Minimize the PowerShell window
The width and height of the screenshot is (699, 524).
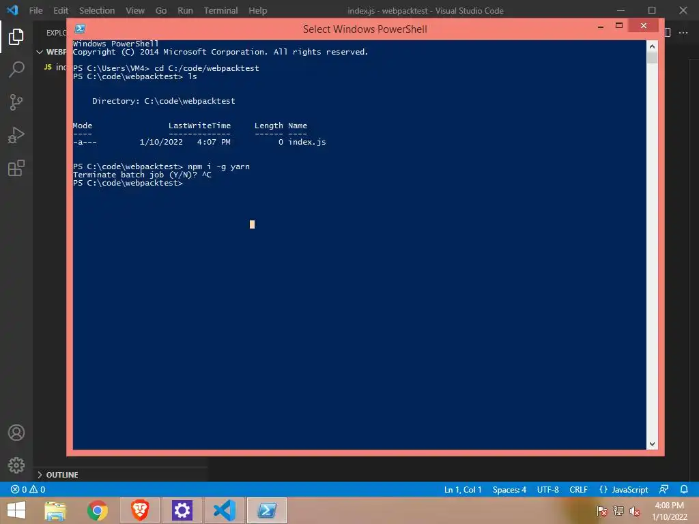(x=601, y=27)
